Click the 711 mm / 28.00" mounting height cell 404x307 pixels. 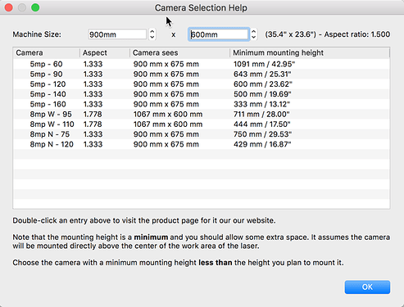(261, 114)
